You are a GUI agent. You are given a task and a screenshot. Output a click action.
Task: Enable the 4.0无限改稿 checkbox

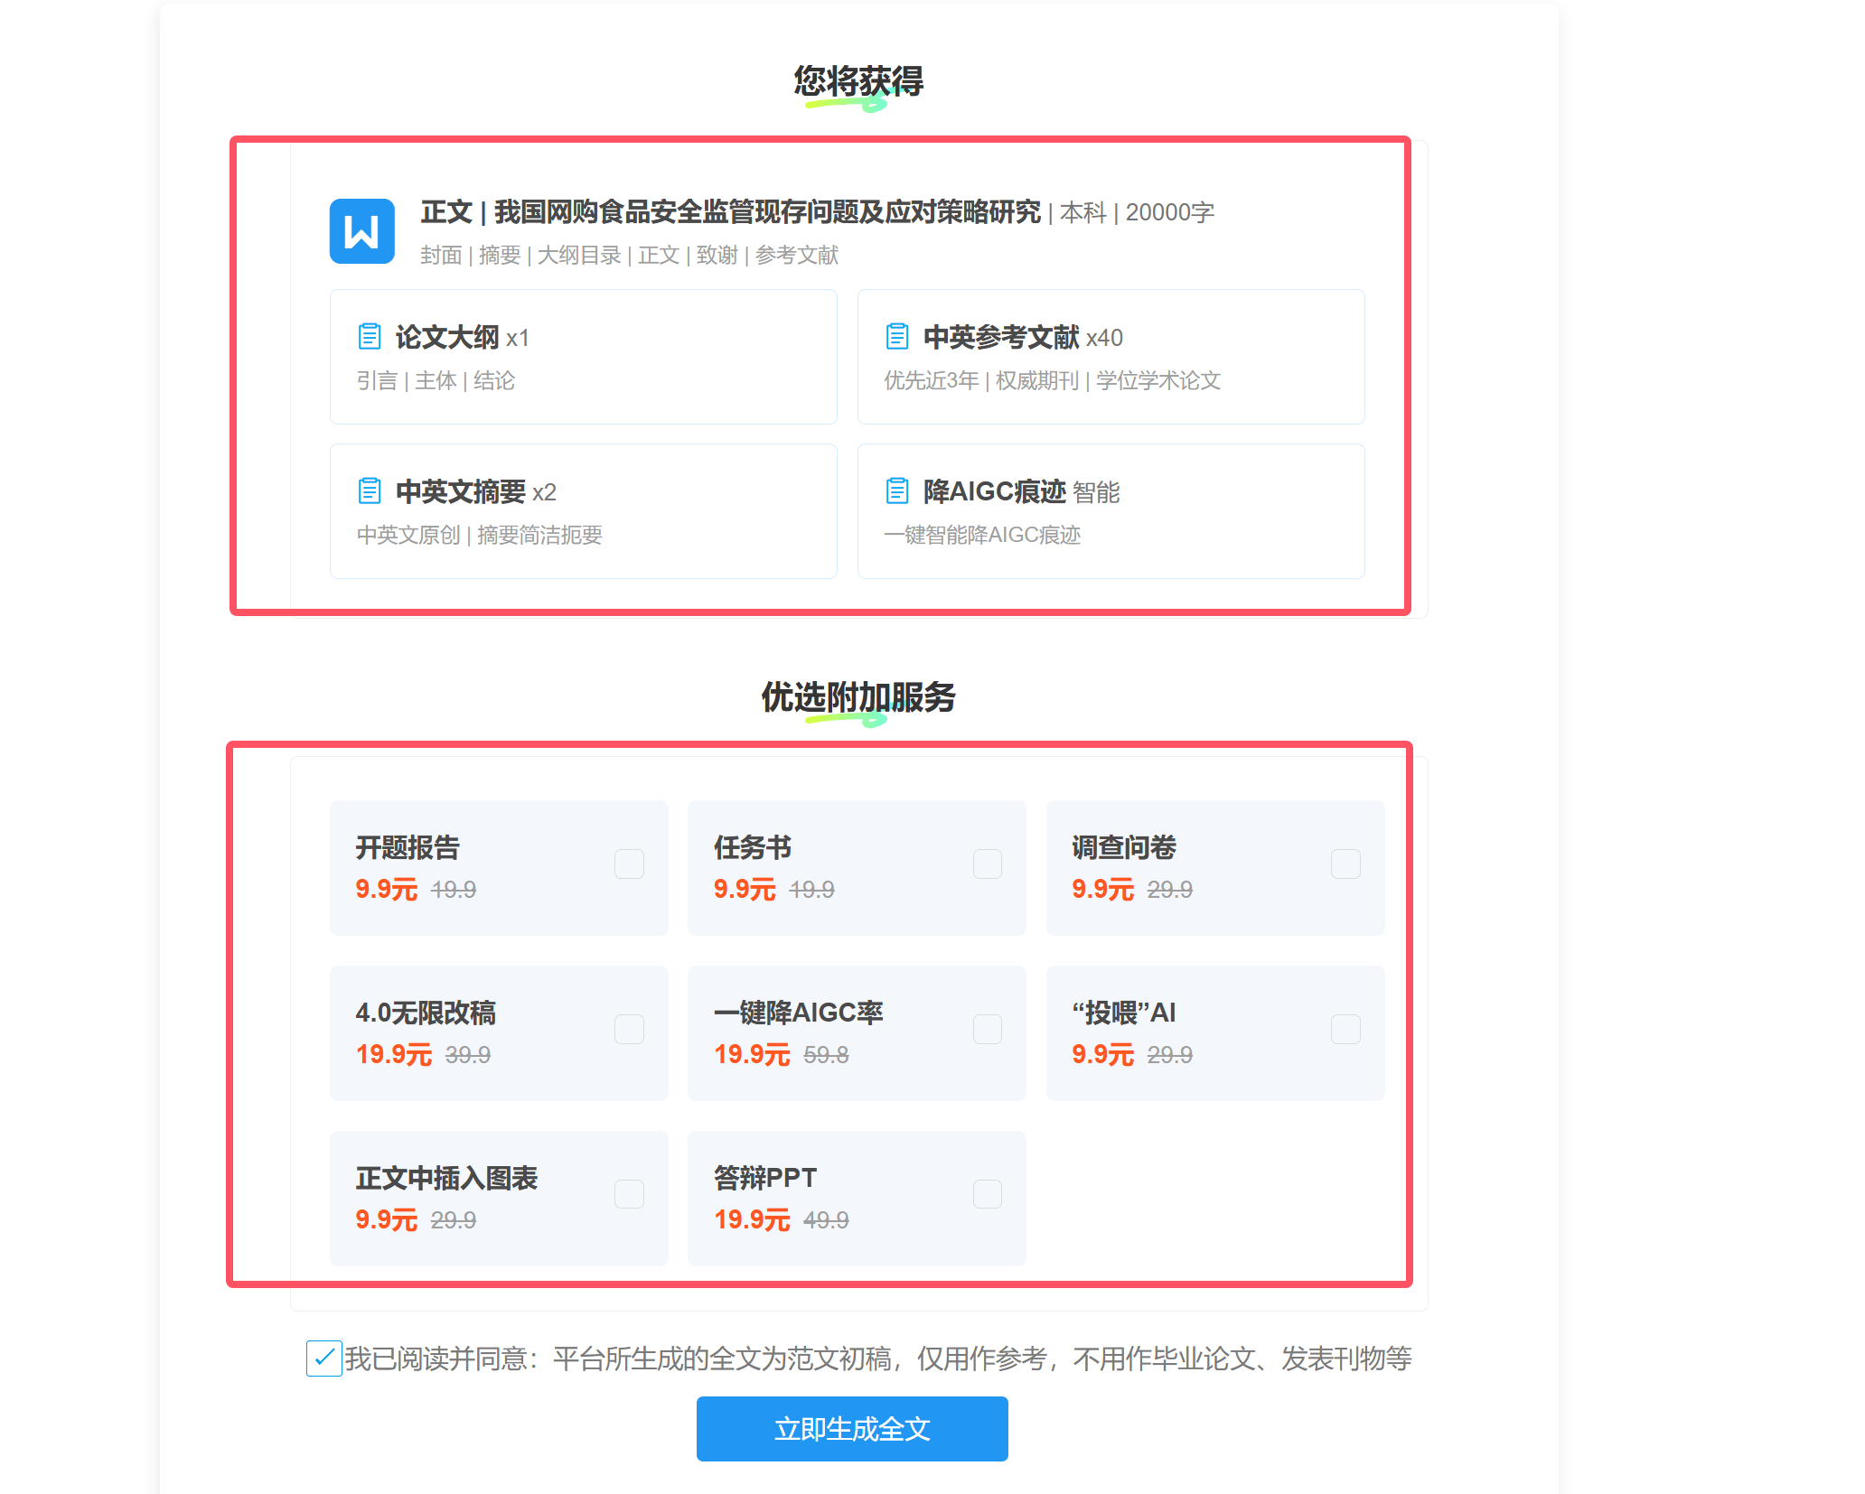click(629, 1029)
